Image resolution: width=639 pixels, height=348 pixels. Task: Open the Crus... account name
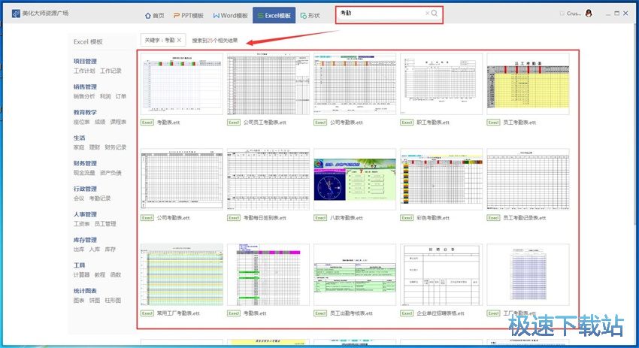click(x=574, y=14)
